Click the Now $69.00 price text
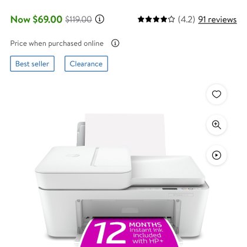Screen dimensions: 247x247 pos(36,19)
